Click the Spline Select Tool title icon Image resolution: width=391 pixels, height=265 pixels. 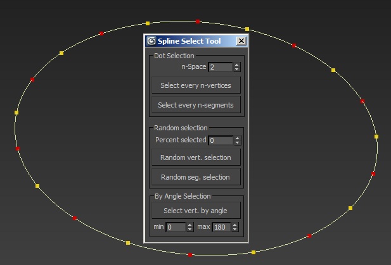(151, 41)
